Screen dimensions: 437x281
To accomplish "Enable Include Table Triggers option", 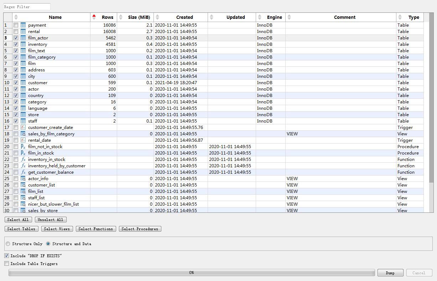I will pos(7,264).
